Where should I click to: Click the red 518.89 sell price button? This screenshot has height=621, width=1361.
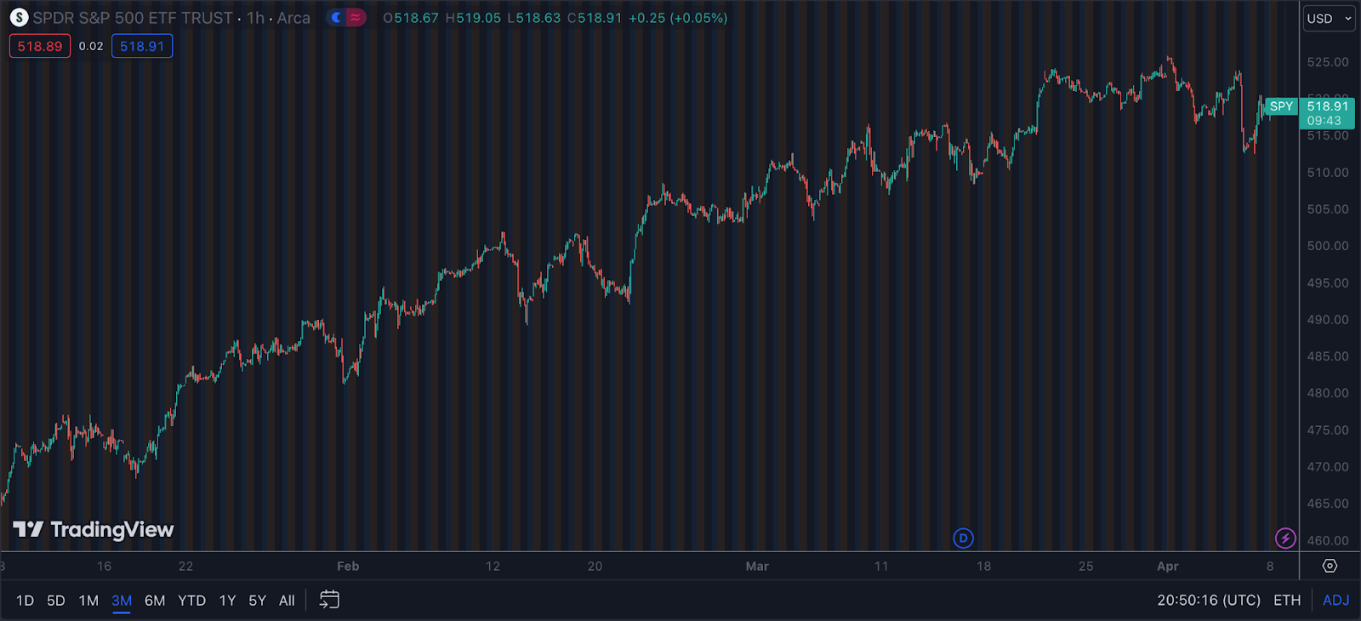[40, 46]
